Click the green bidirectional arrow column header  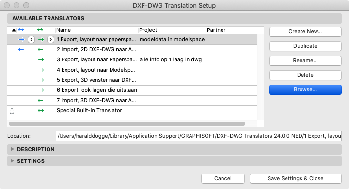coord(40,29)
